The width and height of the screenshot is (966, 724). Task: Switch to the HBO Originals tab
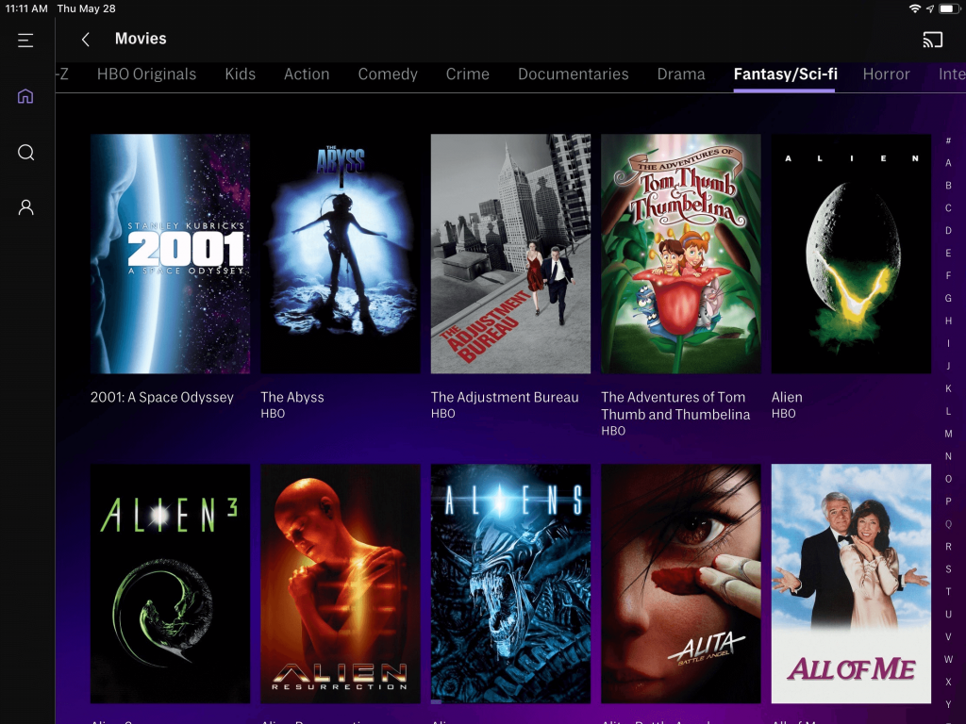tap(146, 74)
